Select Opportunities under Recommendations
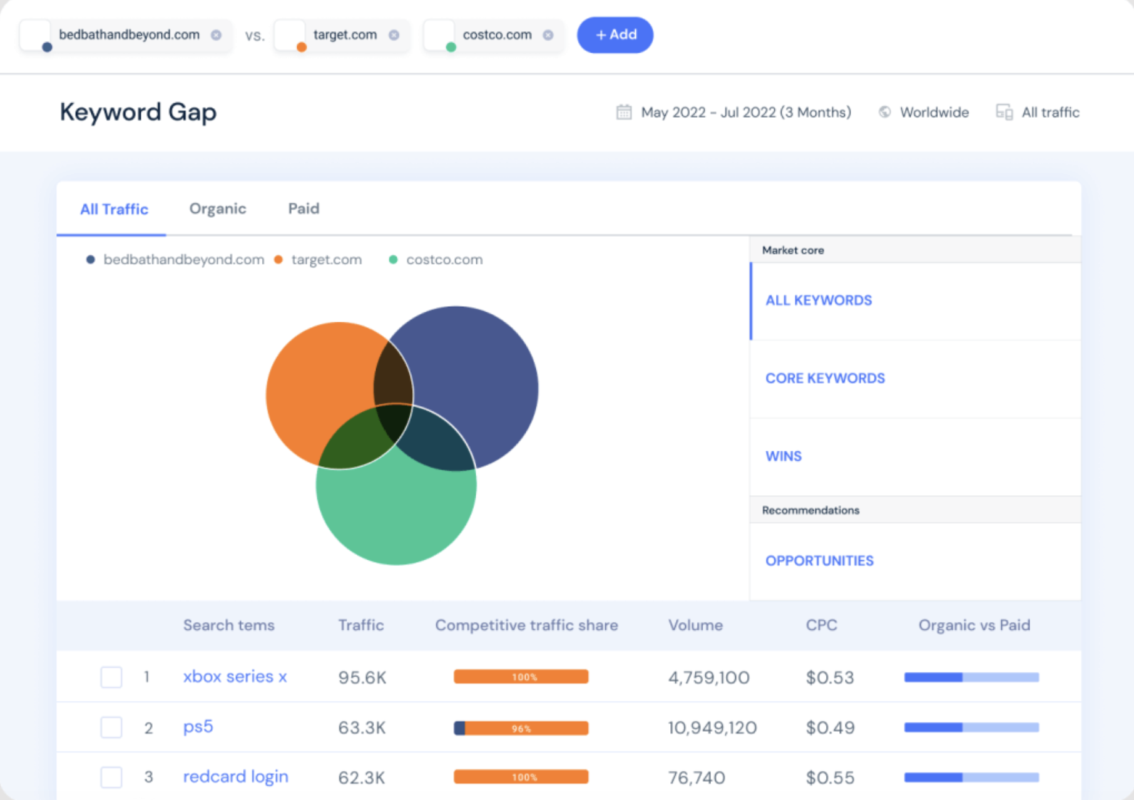 click(x=820, y=560)
